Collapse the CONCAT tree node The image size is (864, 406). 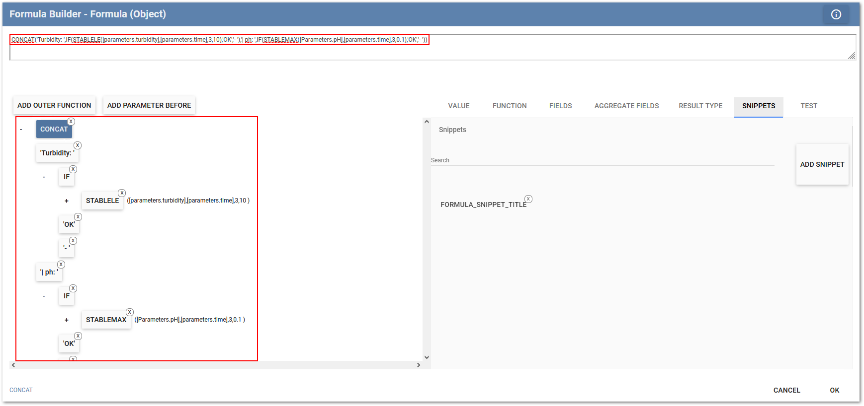tap(21, 130)
